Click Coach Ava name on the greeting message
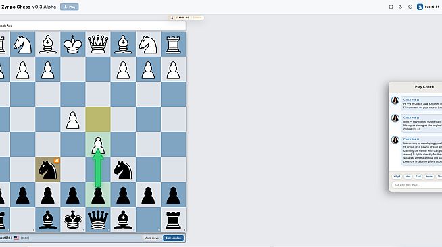 410,99
